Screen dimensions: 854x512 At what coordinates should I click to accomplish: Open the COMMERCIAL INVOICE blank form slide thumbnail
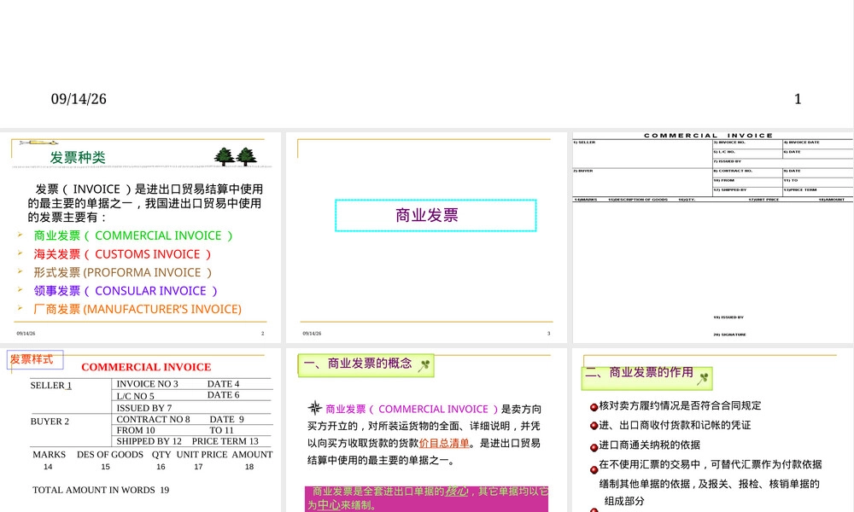tap(713, 237)
